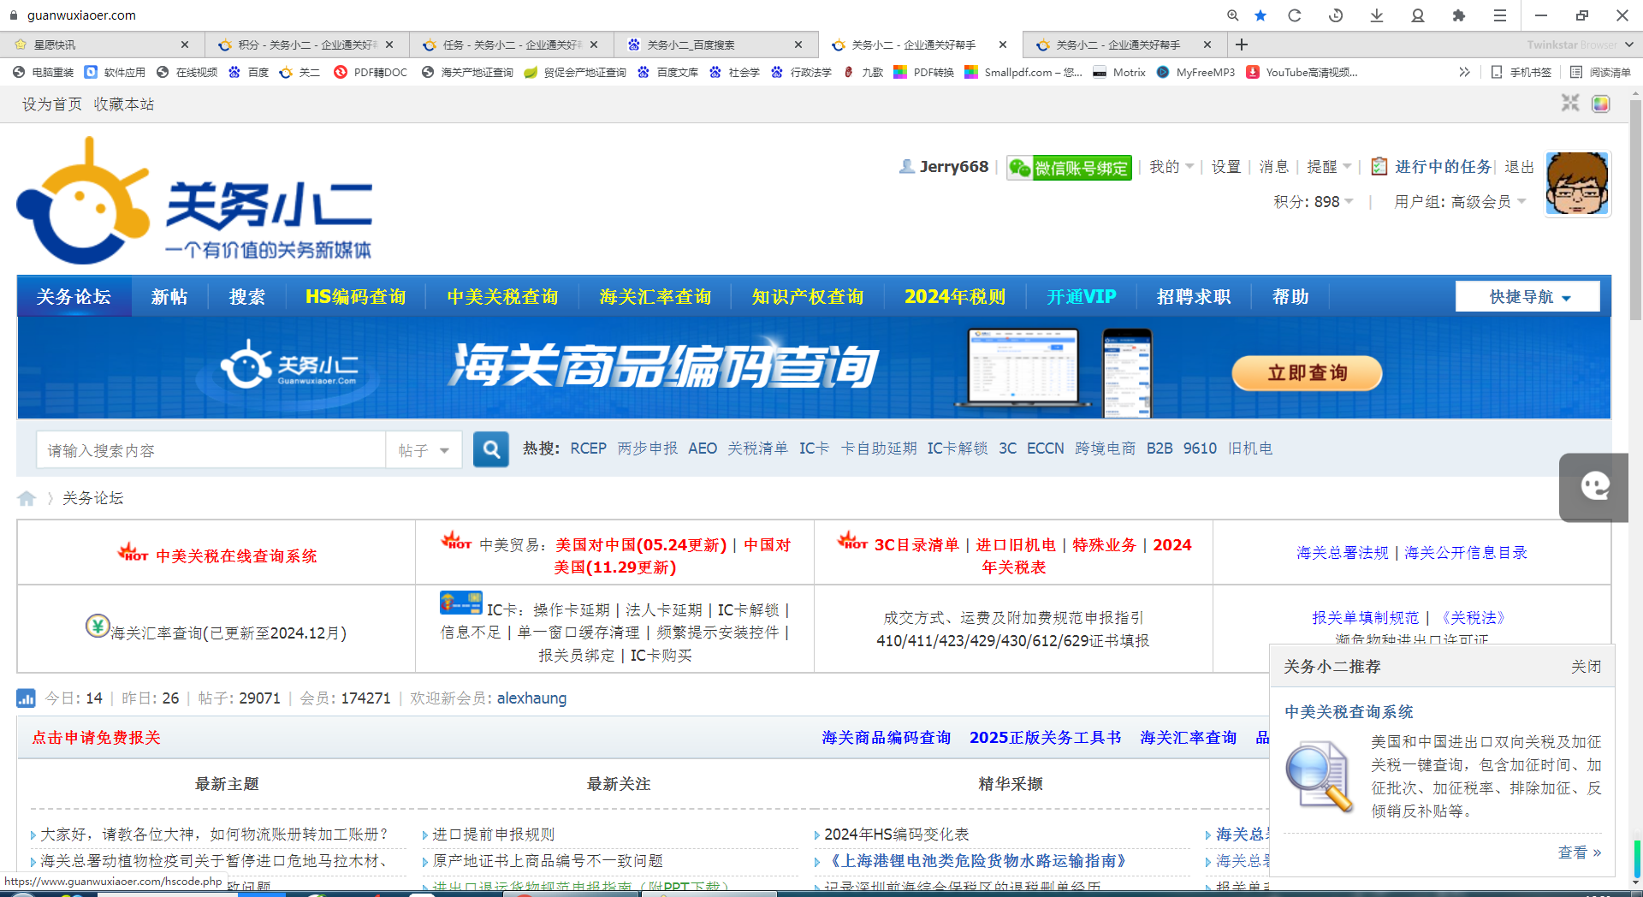
Task: Expand the 积分: 898 dropdown
Action: 1314,202
